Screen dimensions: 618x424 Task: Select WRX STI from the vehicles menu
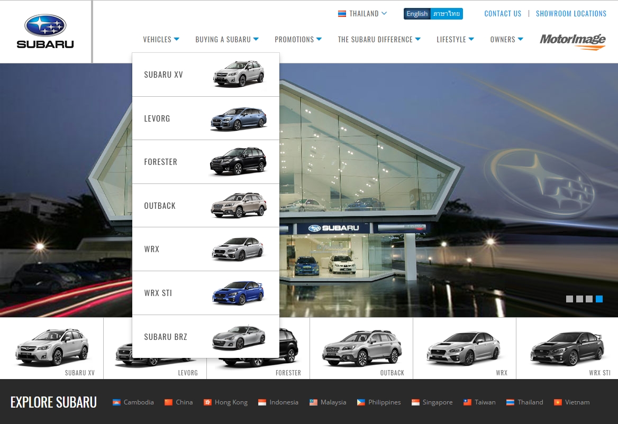coord(206,293)
